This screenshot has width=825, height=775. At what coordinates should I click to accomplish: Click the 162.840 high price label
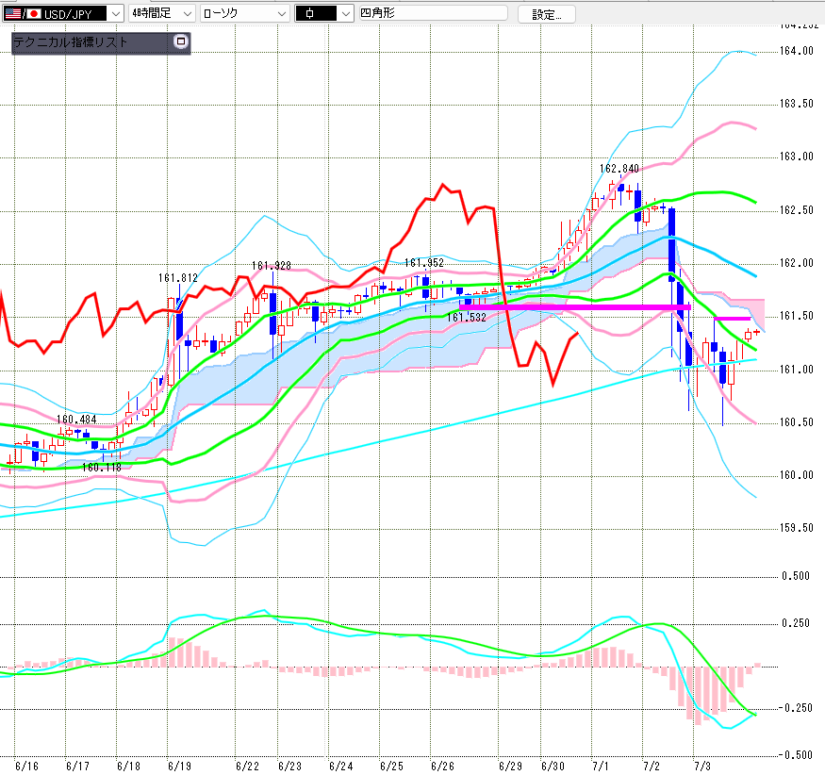click(619, 169)
